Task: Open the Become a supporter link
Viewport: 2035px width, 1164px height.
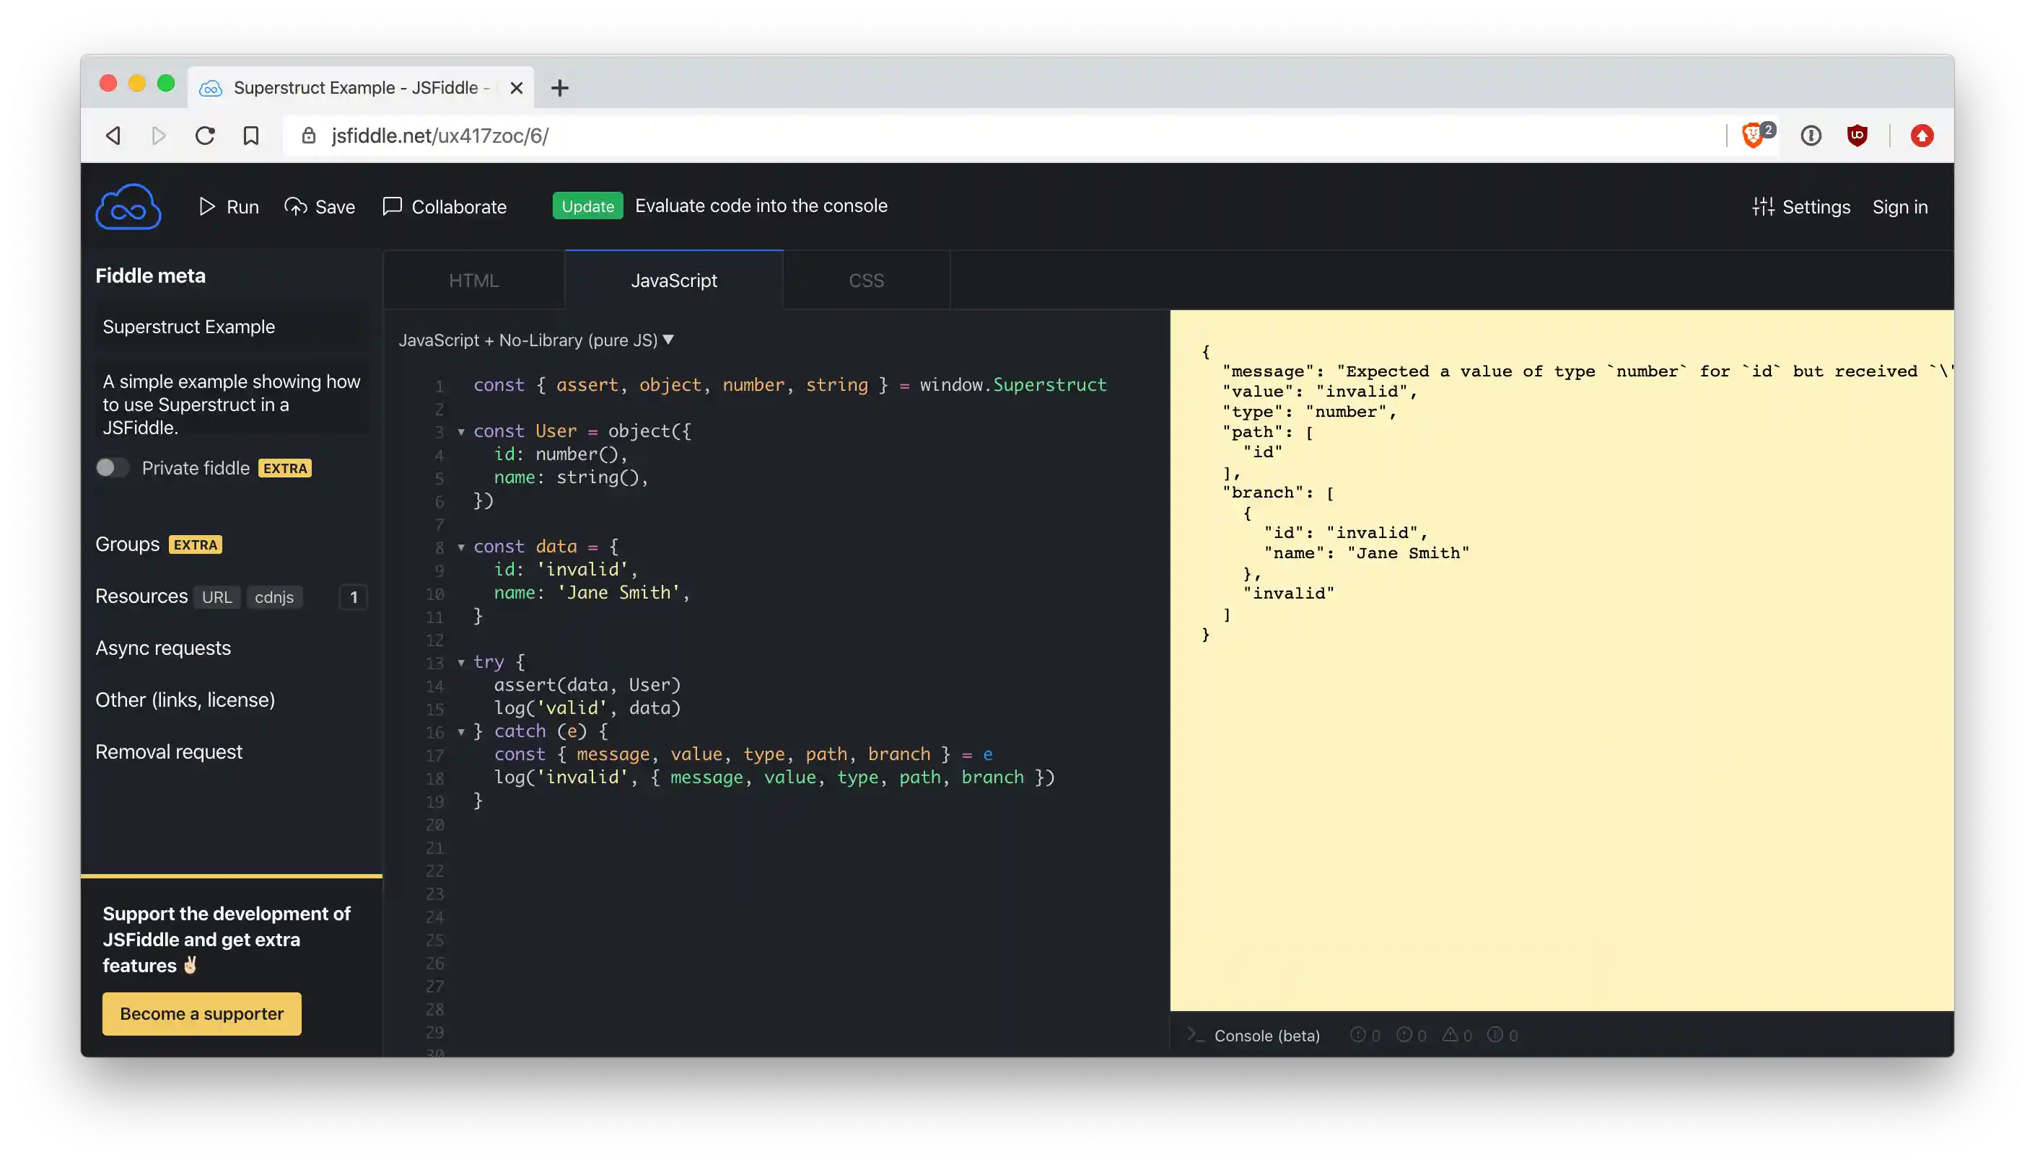Action: click(x=201, y=1014)
